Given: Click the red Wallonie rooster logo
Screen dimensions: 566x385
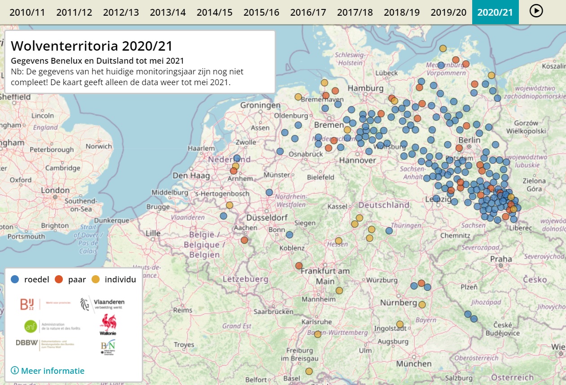Looking at the screenshot, I should tap(107, 324).
